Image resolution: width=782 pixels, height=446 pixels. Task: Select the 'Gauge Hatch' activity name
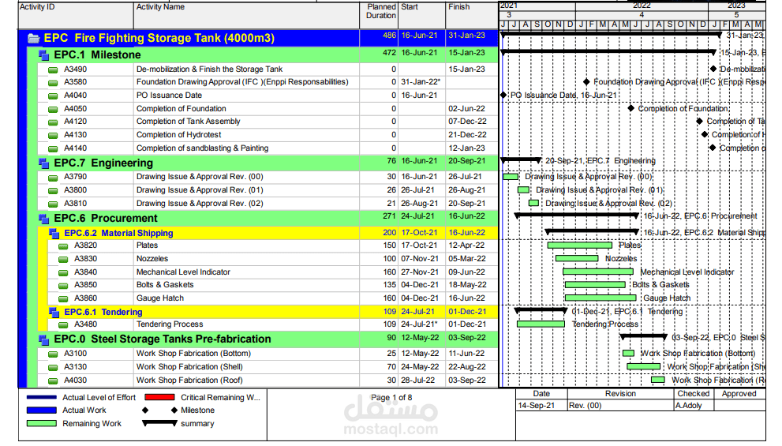click(x=160, y=298)
